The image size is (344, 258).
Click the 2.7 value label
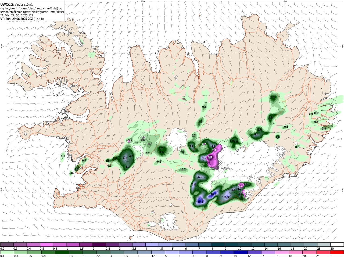click(x=131, y=156)
